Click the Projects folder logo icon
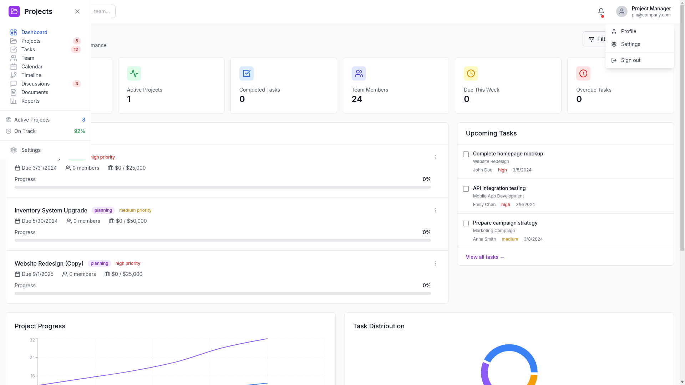This screenshot has height=385, width=685. (14, 11)
